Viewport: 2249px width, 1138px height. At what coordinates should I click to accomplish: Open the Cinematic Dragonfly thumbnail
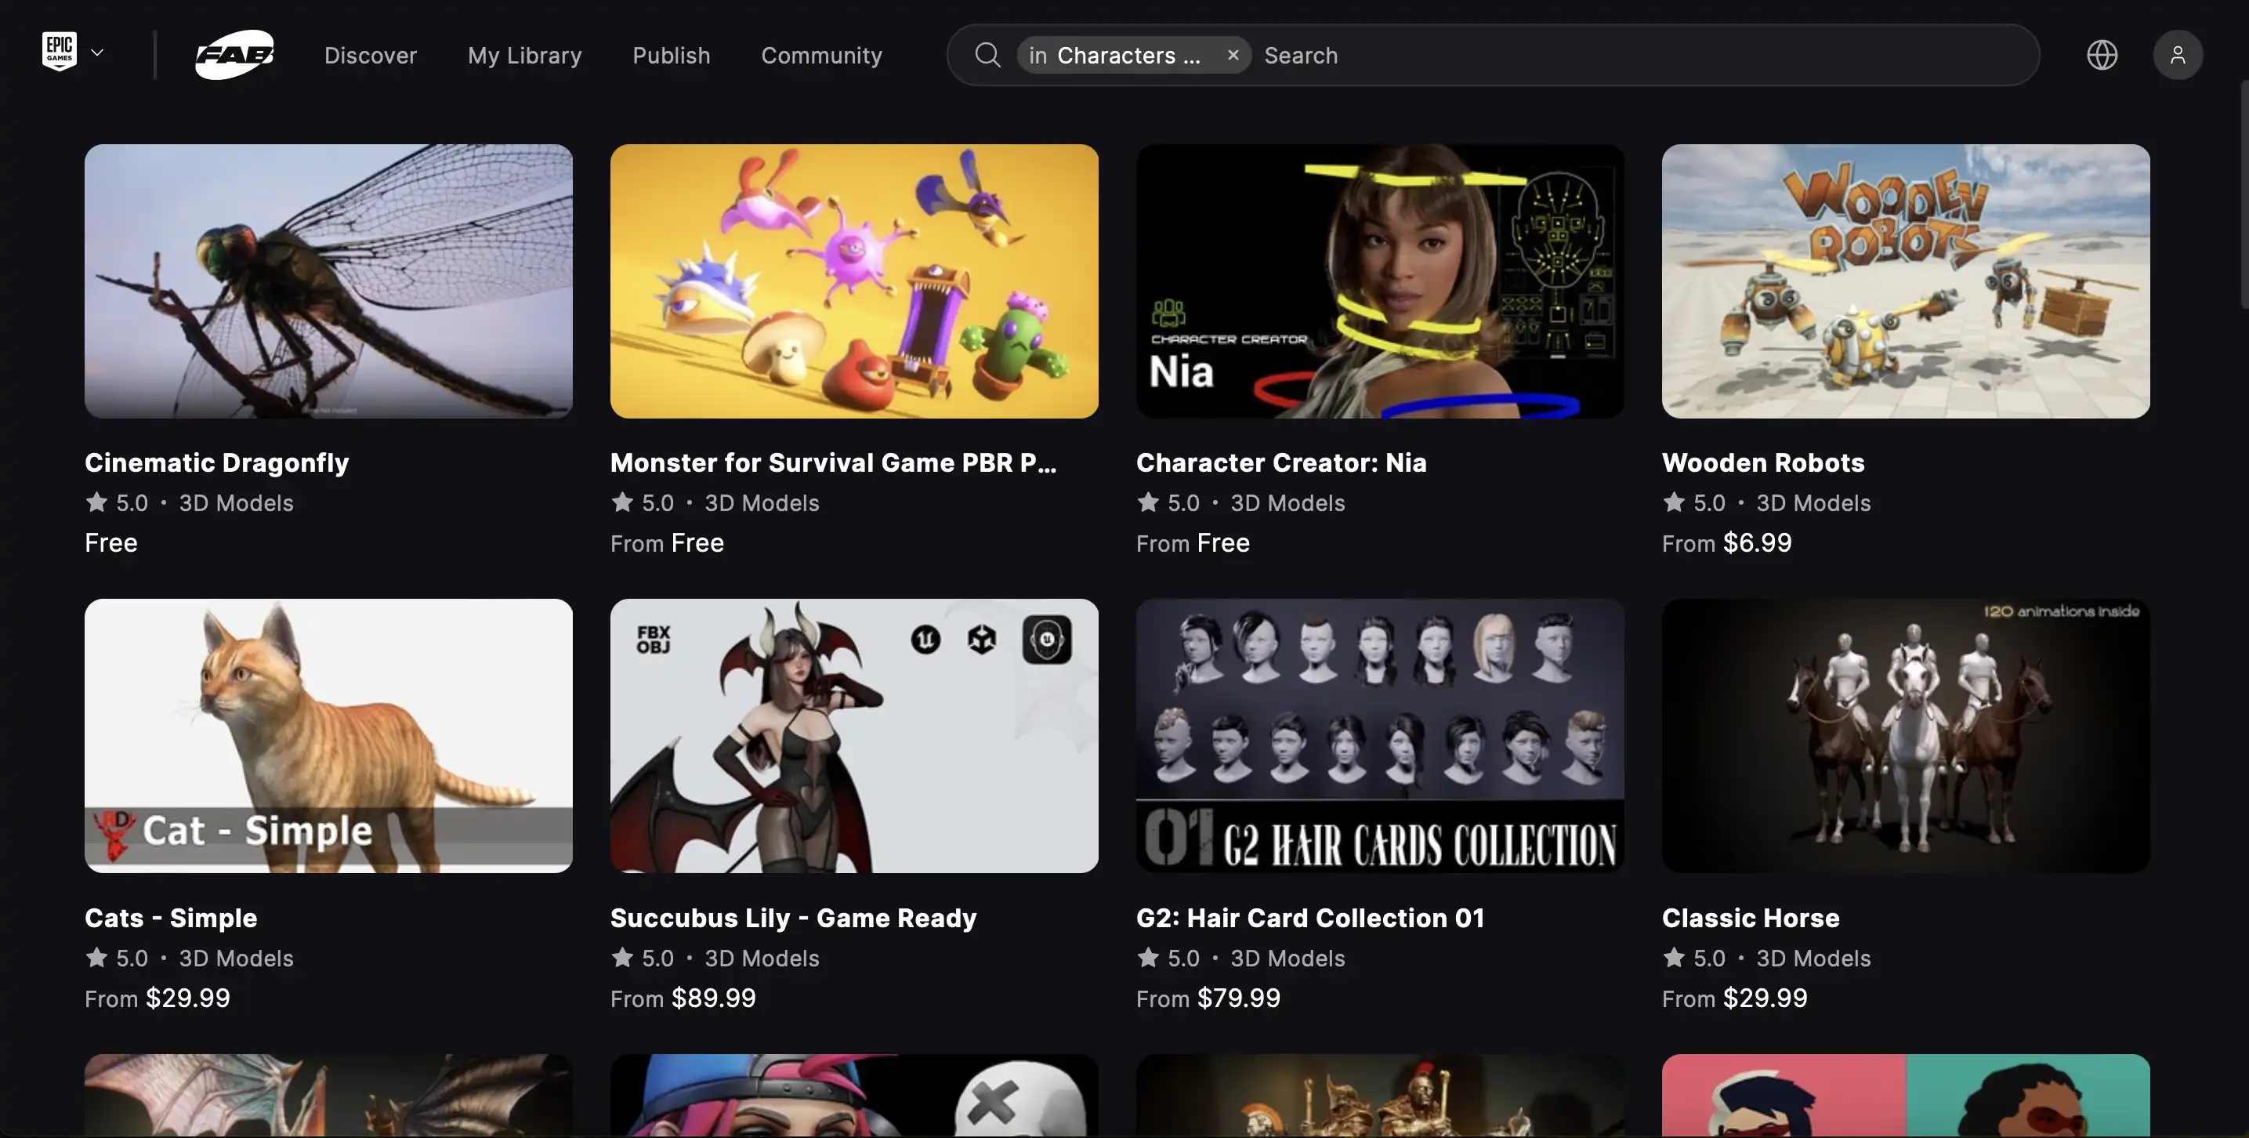click(x=328, y=281)
